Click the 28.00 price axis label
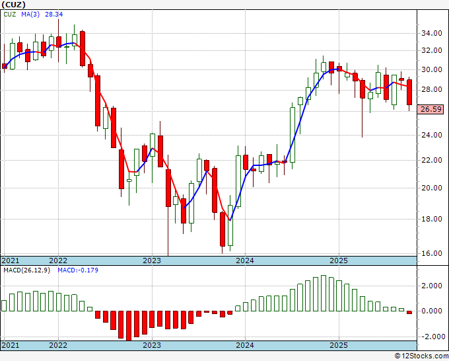 [x=432, y=90]
